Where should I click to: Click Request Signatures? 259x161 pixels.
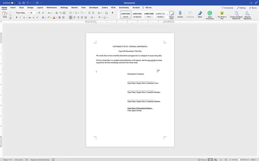coord(247,15)
